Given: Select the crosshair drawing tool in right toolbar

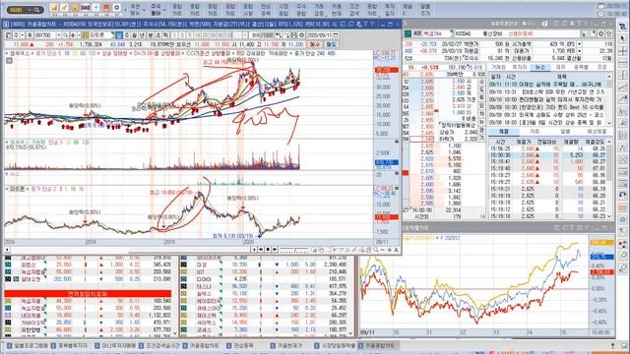Looking at the screenshot, I should pyautogui.click(x=622, y=50).
